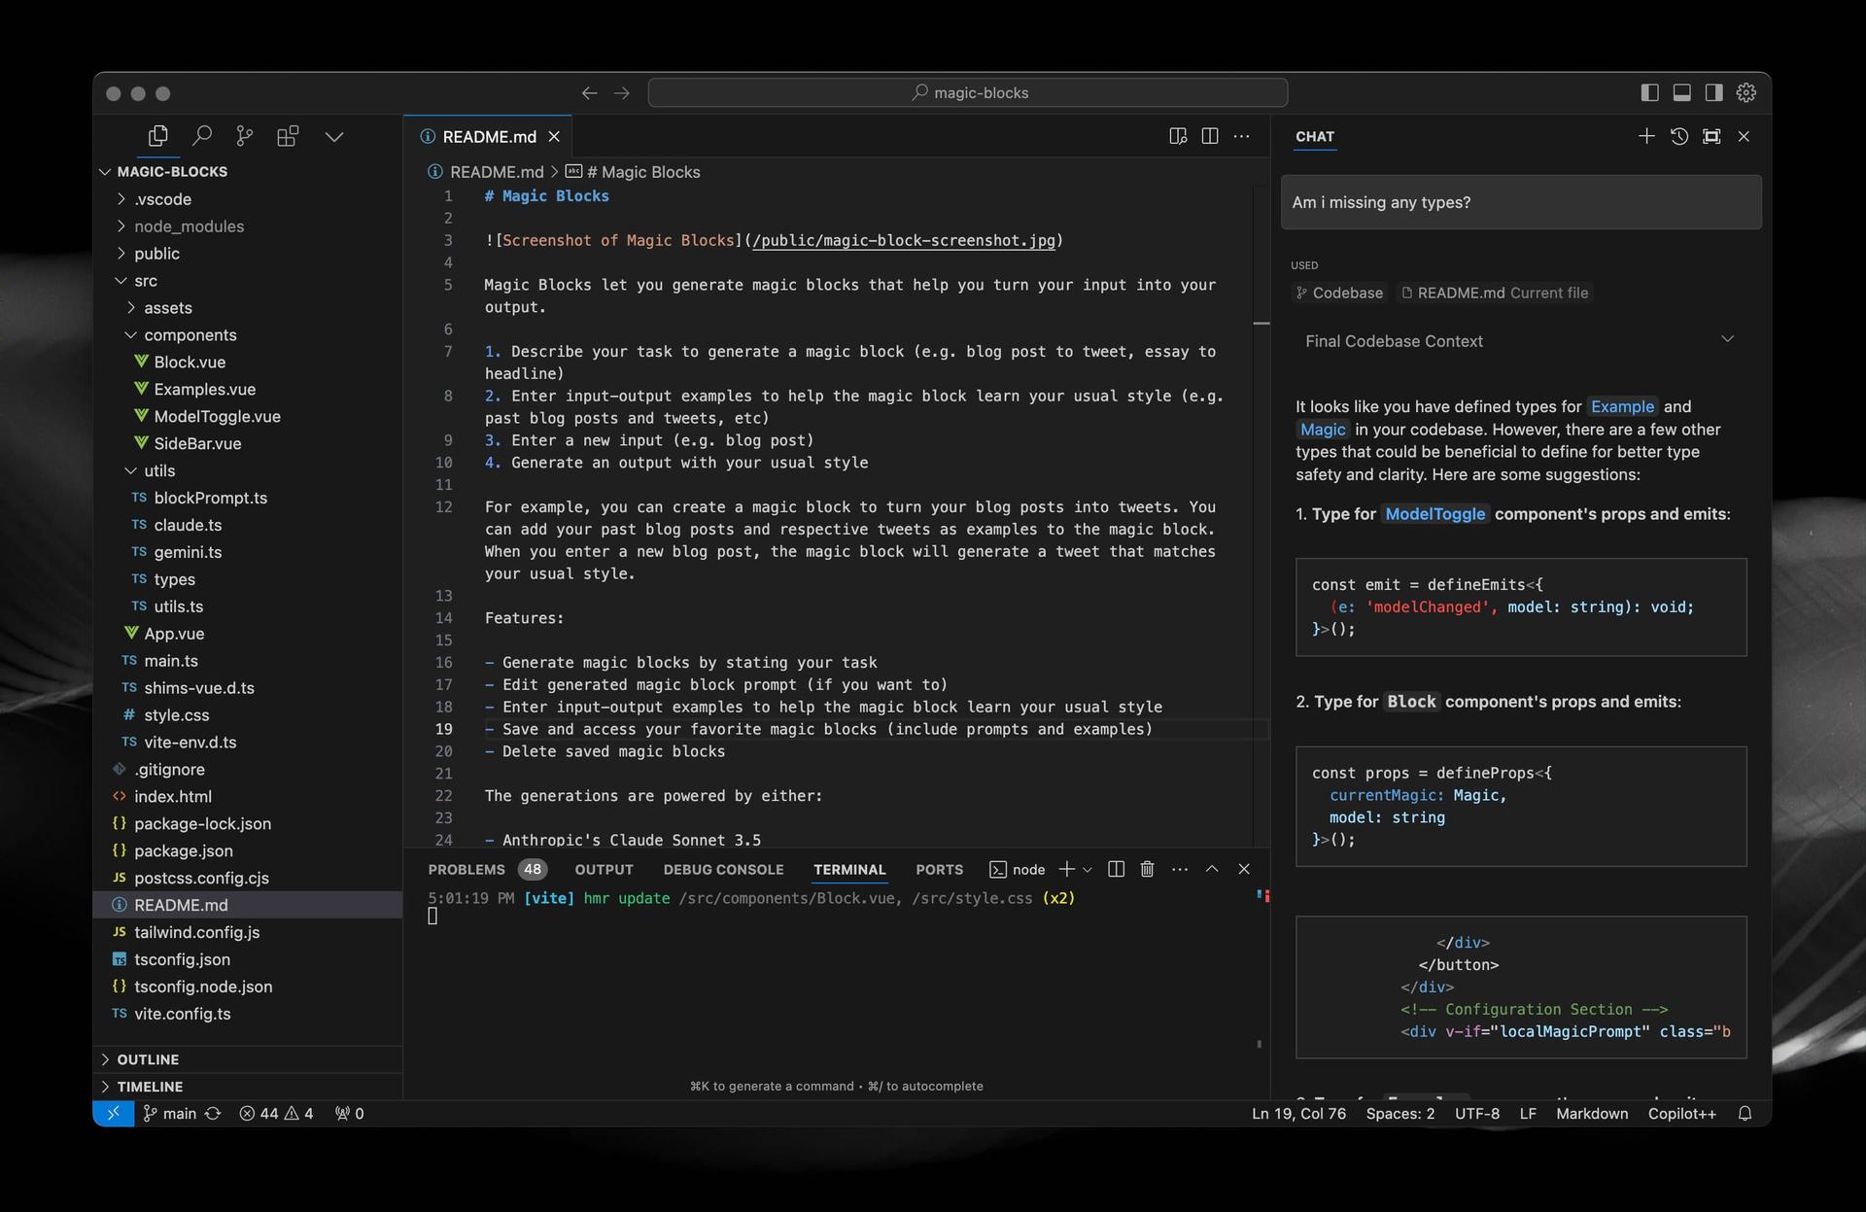Screen dimensions: 1866x1212
Task: Click forwarded ports indicator showing 0
Action: tap(350, 1114)
